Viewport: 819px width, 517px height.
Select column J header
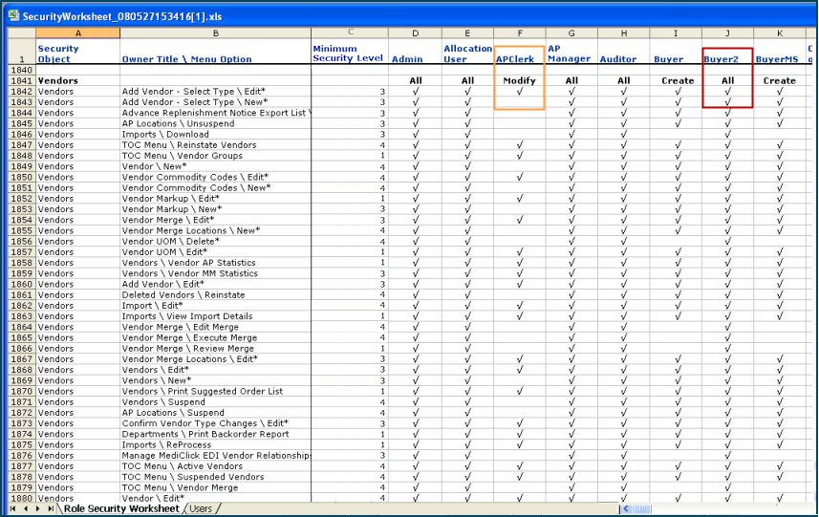click(x=727, y=33)
